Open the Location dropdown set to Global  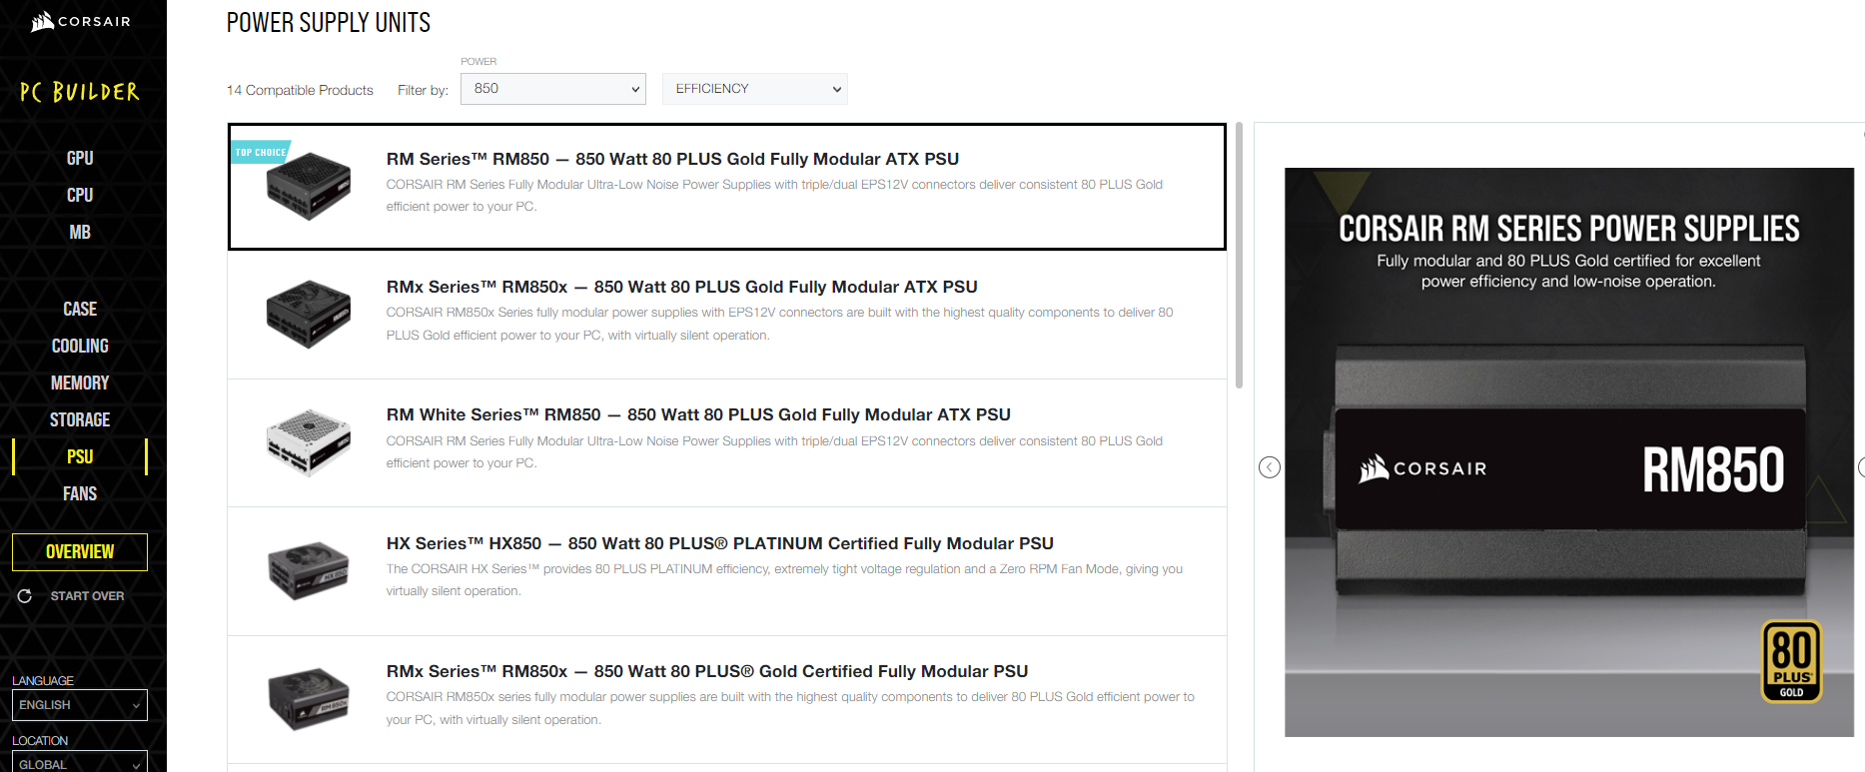point(80,763)
